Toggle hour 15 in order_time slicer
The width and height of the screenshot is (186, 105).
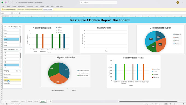tap(11, 65)
